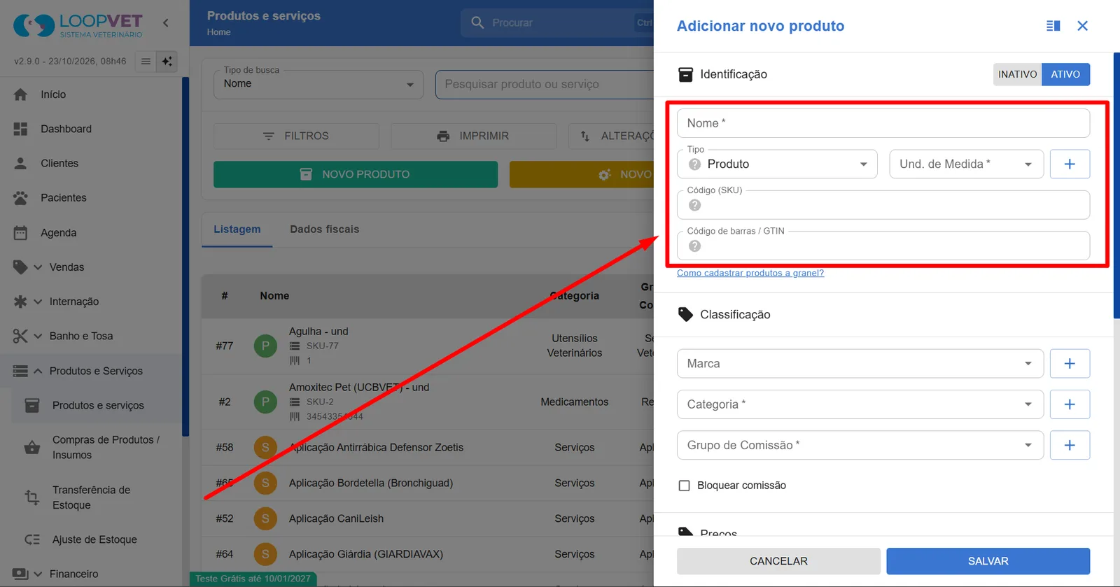Set product status to INATIVO
The width and height of the screenshot is (1120, 587).
[x=1017, y=74]
